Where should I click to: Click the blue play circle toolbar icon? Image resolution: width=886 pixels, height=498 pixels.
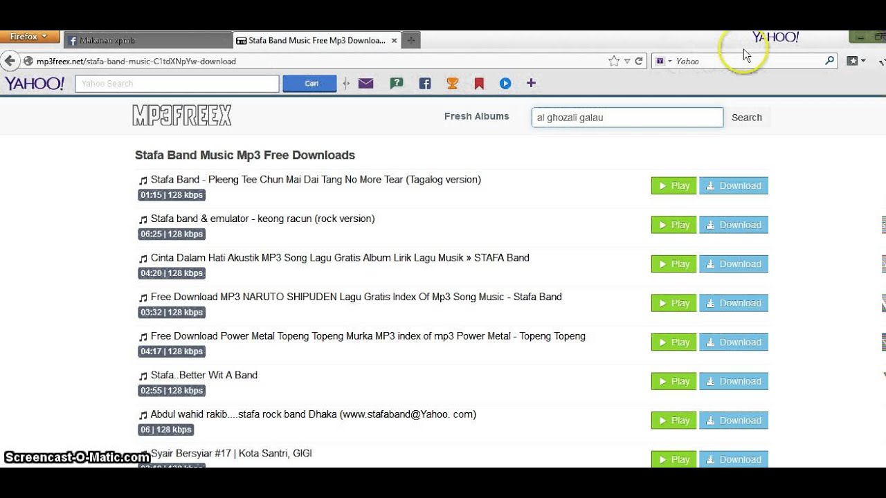point(505,84)
